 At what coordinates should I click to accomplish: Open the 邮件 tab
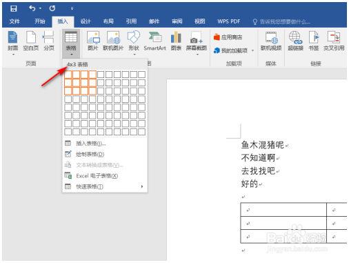coord(154,21)
